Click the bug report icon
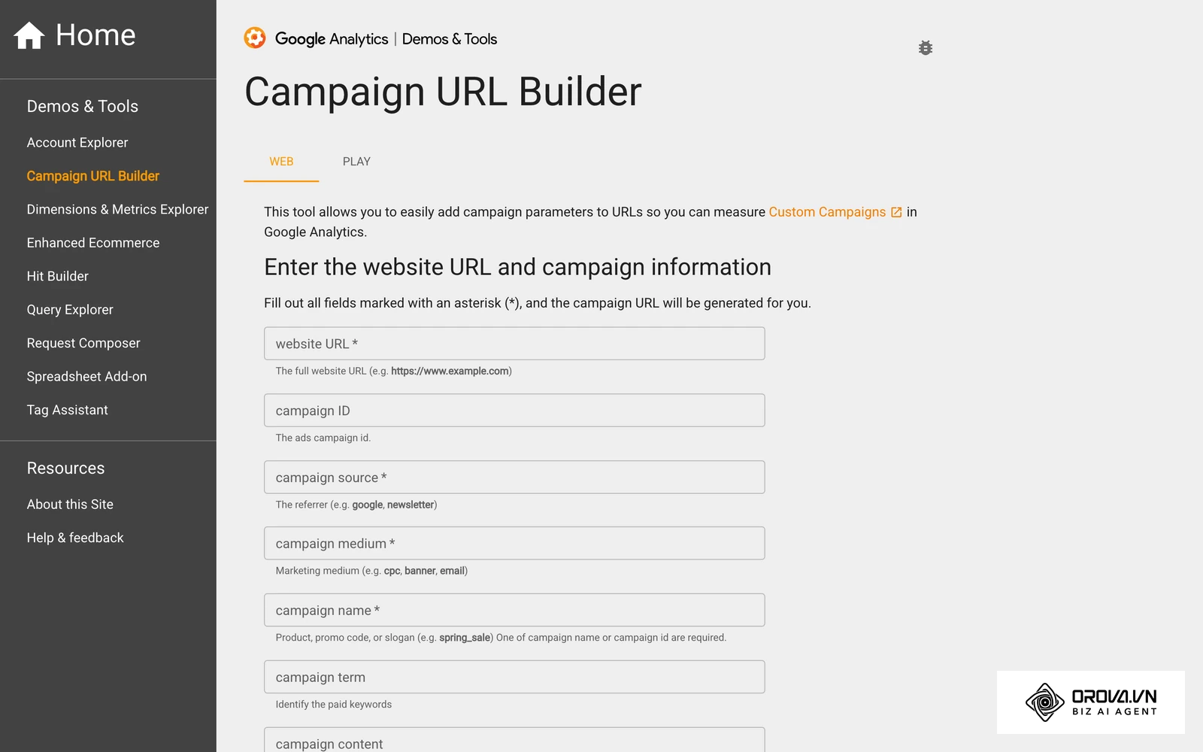Viewport: 1203px width, 752px height. click(x=926, y=48)
